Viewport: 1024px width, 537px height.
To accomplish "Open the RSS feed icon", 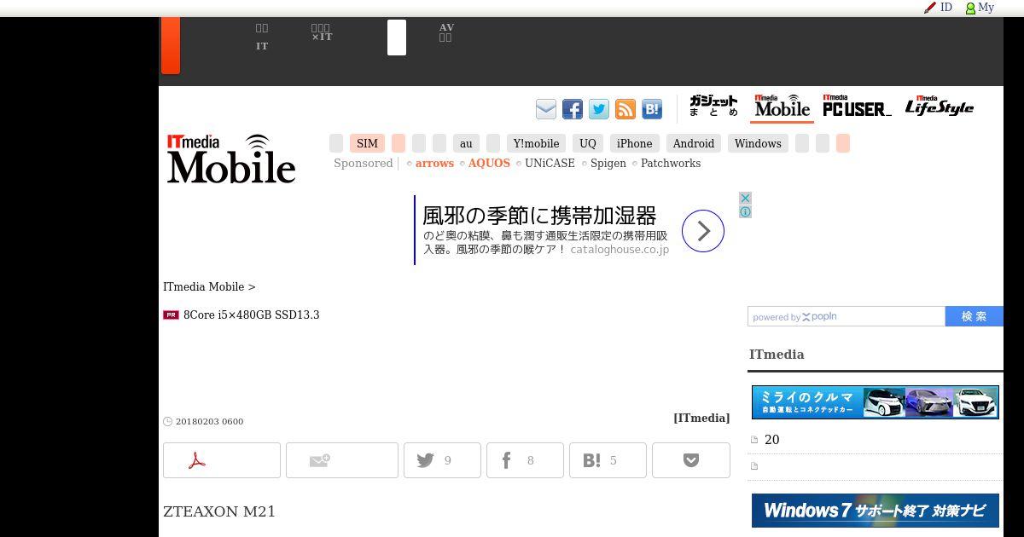I will click(625, 109).
